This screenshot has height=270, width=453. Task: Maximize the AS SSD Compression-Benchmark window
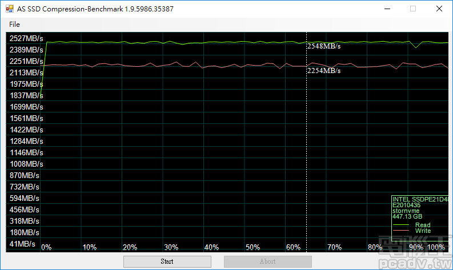[413, 9]
